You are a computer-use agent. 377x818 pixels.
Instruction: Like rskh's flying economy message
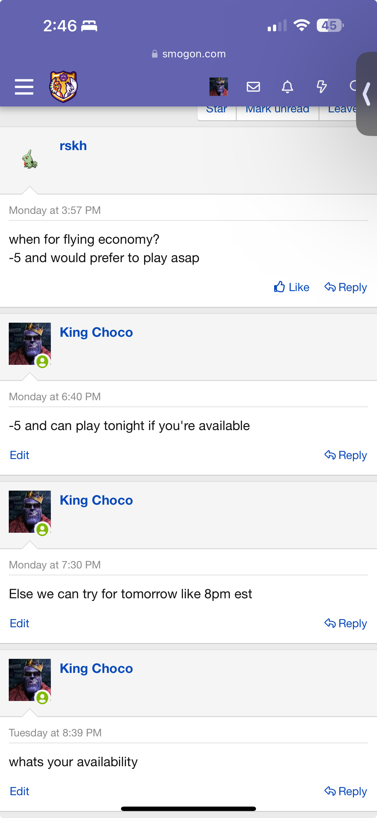pyautogui.click(x=291, y=287)
